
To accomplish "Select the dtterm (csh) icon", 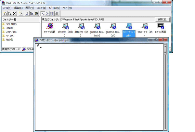I will (x=65, y=30).
